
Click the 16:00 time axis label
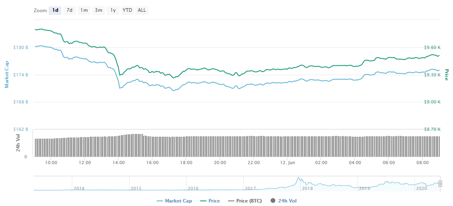152,163
